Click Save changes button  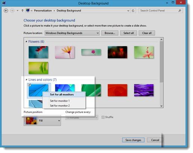coord(133,140)
